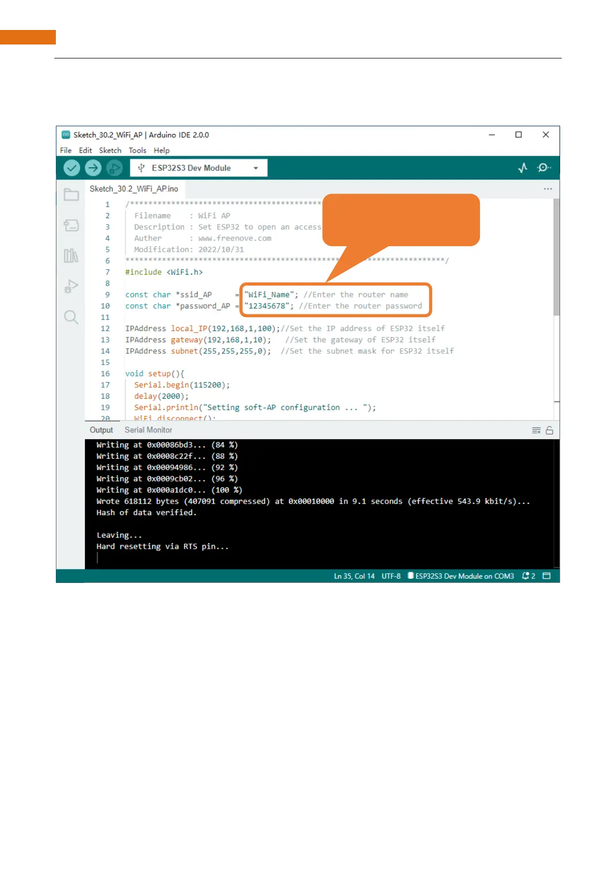This screenshot has width=616, height=871.
Task: Maximize the Arduino IDE window
Action: tap(519, 134)
